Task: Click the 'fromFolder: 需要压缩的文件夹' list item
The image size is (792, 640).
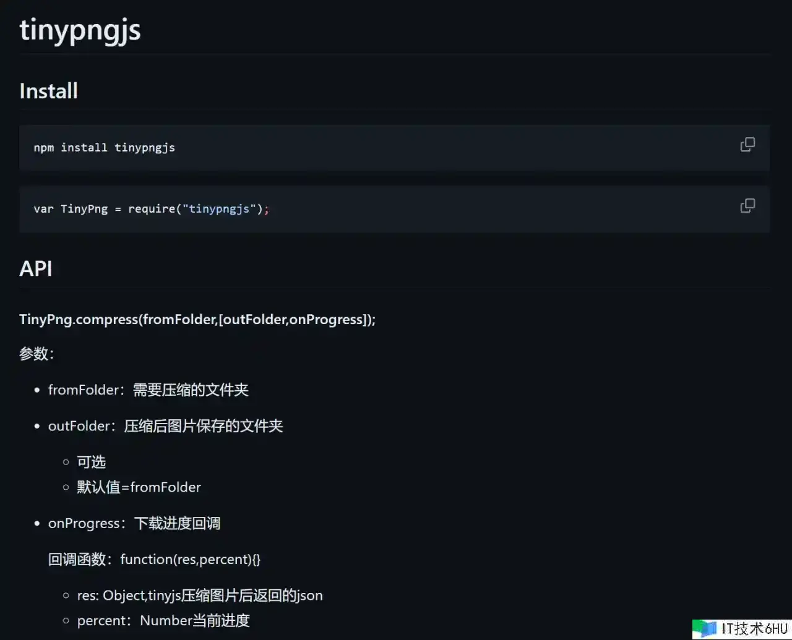Action: pos(148,390)
